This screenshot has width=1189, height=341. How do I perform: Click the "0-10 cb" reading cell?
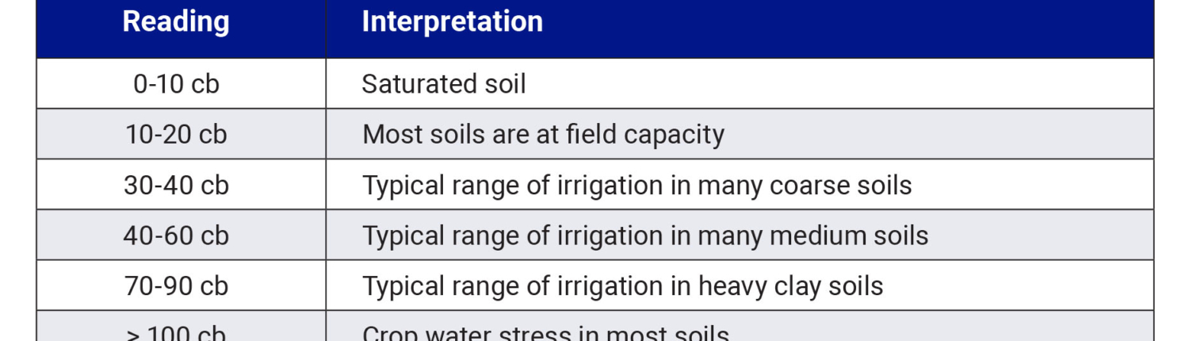176,83
